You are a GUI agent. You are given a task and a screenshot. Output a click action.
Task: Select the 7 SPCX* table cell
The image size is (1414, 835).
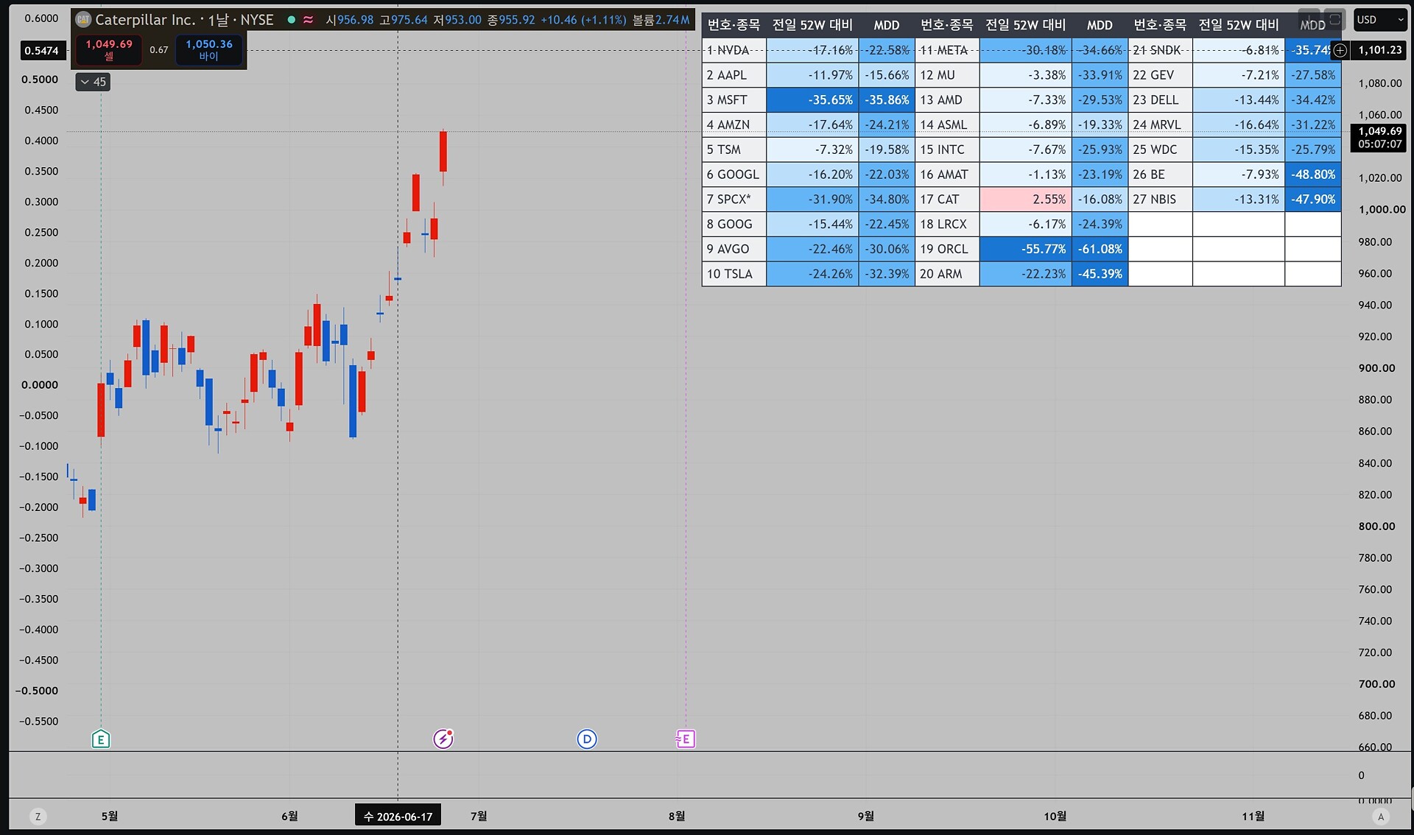734,200
